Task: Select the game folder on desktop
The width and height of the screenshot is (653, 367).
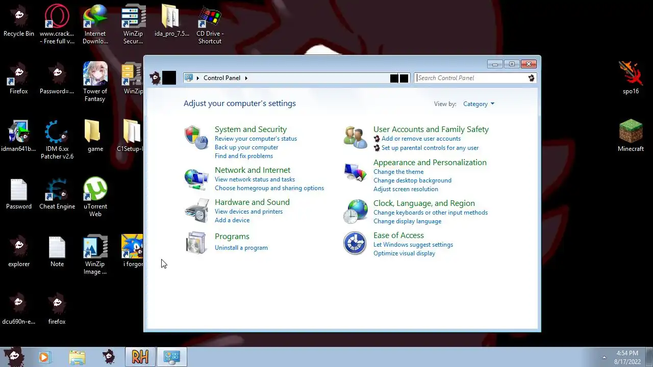Action: tap(95, 136)
